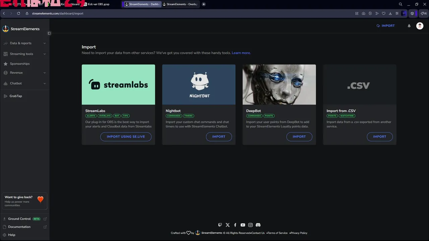Click OVERLAYS tag on StreamLabs card
Image resolution: width=429 pixels, height=241 pixels.
[x=105, y=116]
